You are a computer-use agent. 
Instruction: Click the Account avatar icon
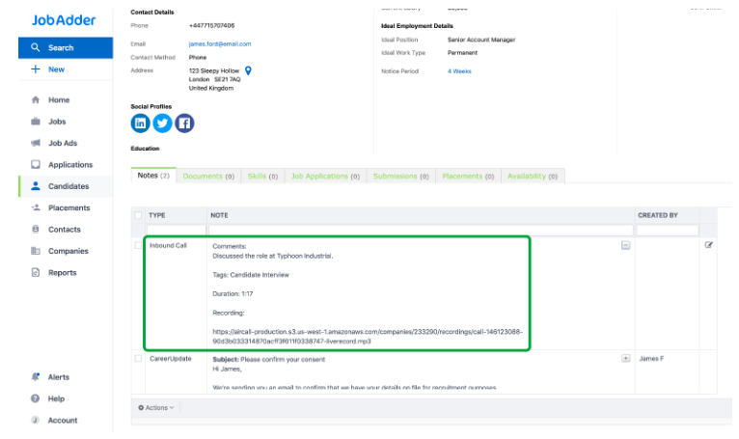[36, 420]
